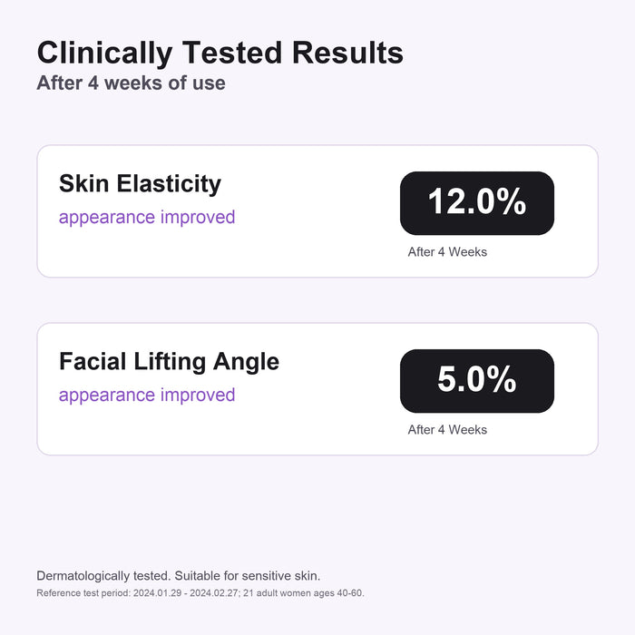635x635 pixels.
Task: Click the 'Facial Lifting Angle' title text
Action: 169,362
